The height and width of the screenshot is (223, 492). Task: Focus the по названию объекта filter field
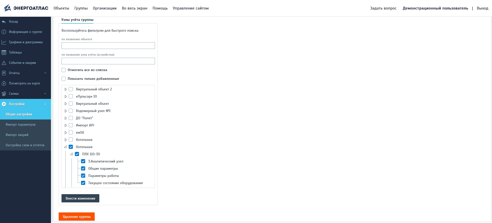(108, 46)
